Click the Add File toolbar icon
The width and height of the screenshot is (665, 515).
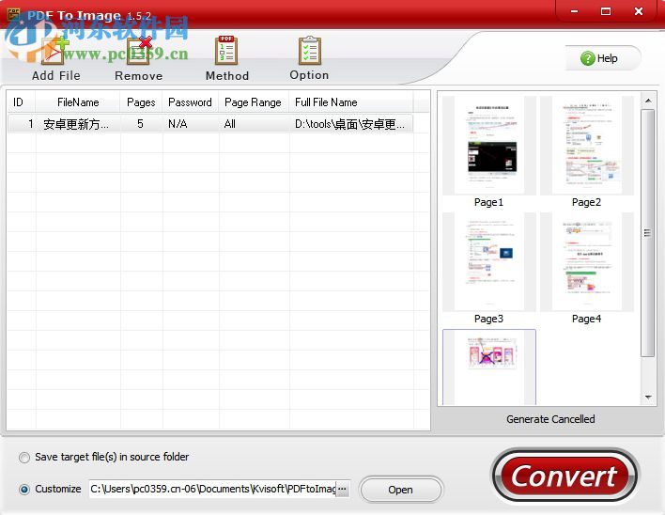point(55,51)
